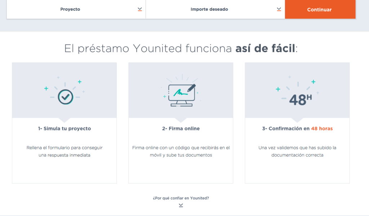Expand the chevron below '¿Por qué confiar'
Screen dimensions: 369x216
click(181, 205)
